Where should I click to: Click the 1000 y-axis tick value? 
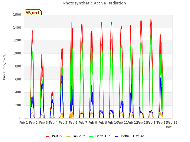point(17,53)
